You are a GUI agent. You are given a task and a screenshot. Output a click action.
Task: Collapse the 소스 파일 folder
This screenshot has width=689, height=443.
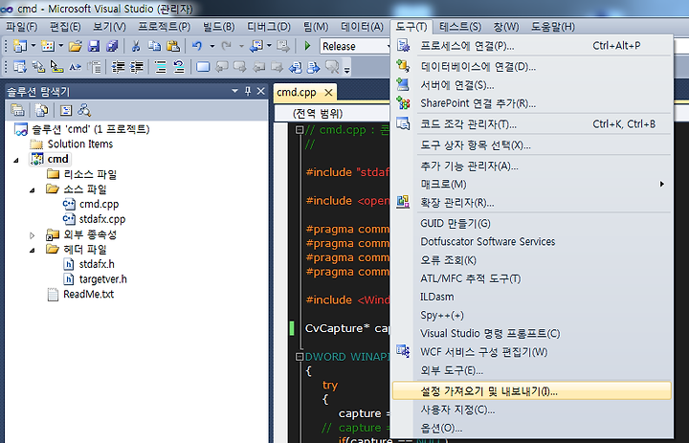coord(33,190)
